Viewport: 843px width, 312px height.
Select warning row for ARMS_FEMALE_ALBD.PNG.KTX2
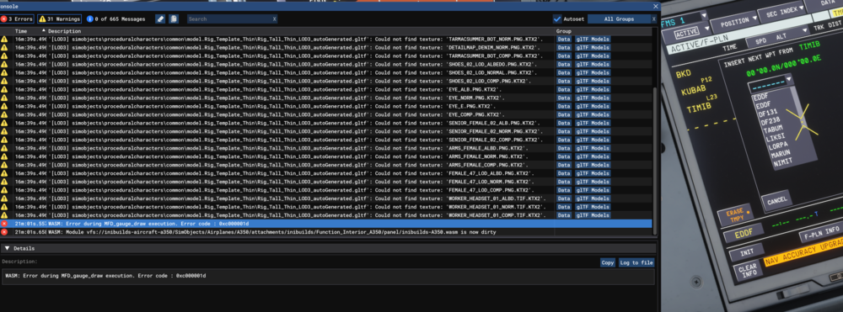pyautogui.click(x=325, y=149)
